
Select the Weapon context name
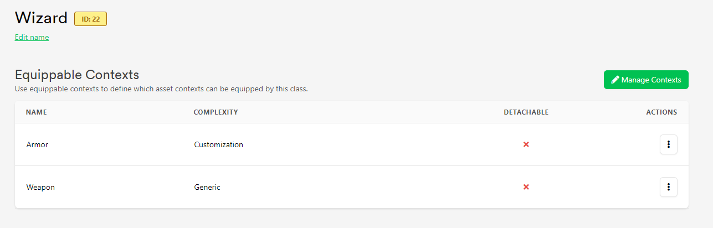coord(41,187)
